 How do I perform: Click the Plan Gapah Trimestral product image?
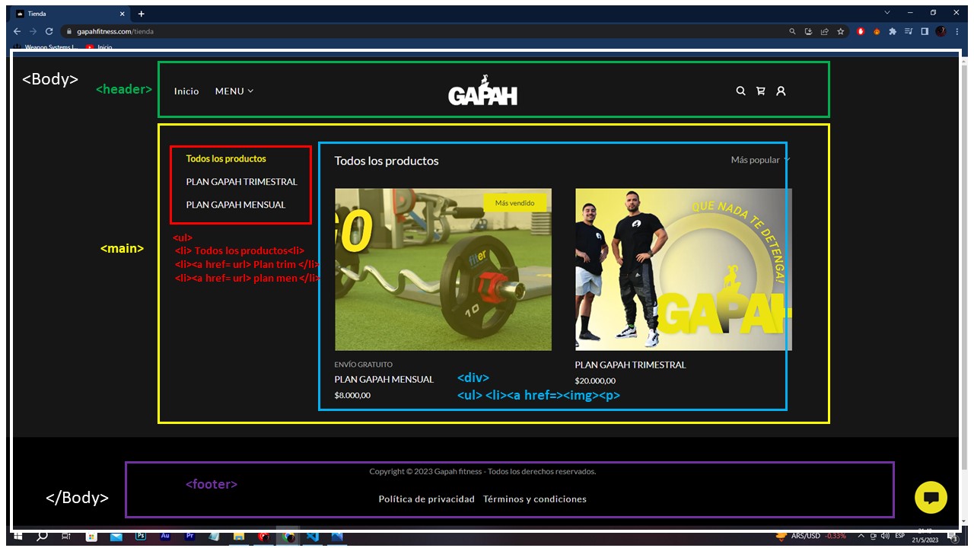683,269
